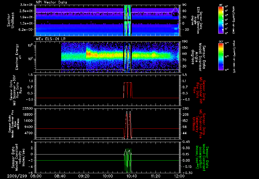Viewport: 259px width, 179px height.
Task: Click the "4700" scanner position tick label
Action: click(28, 133)
